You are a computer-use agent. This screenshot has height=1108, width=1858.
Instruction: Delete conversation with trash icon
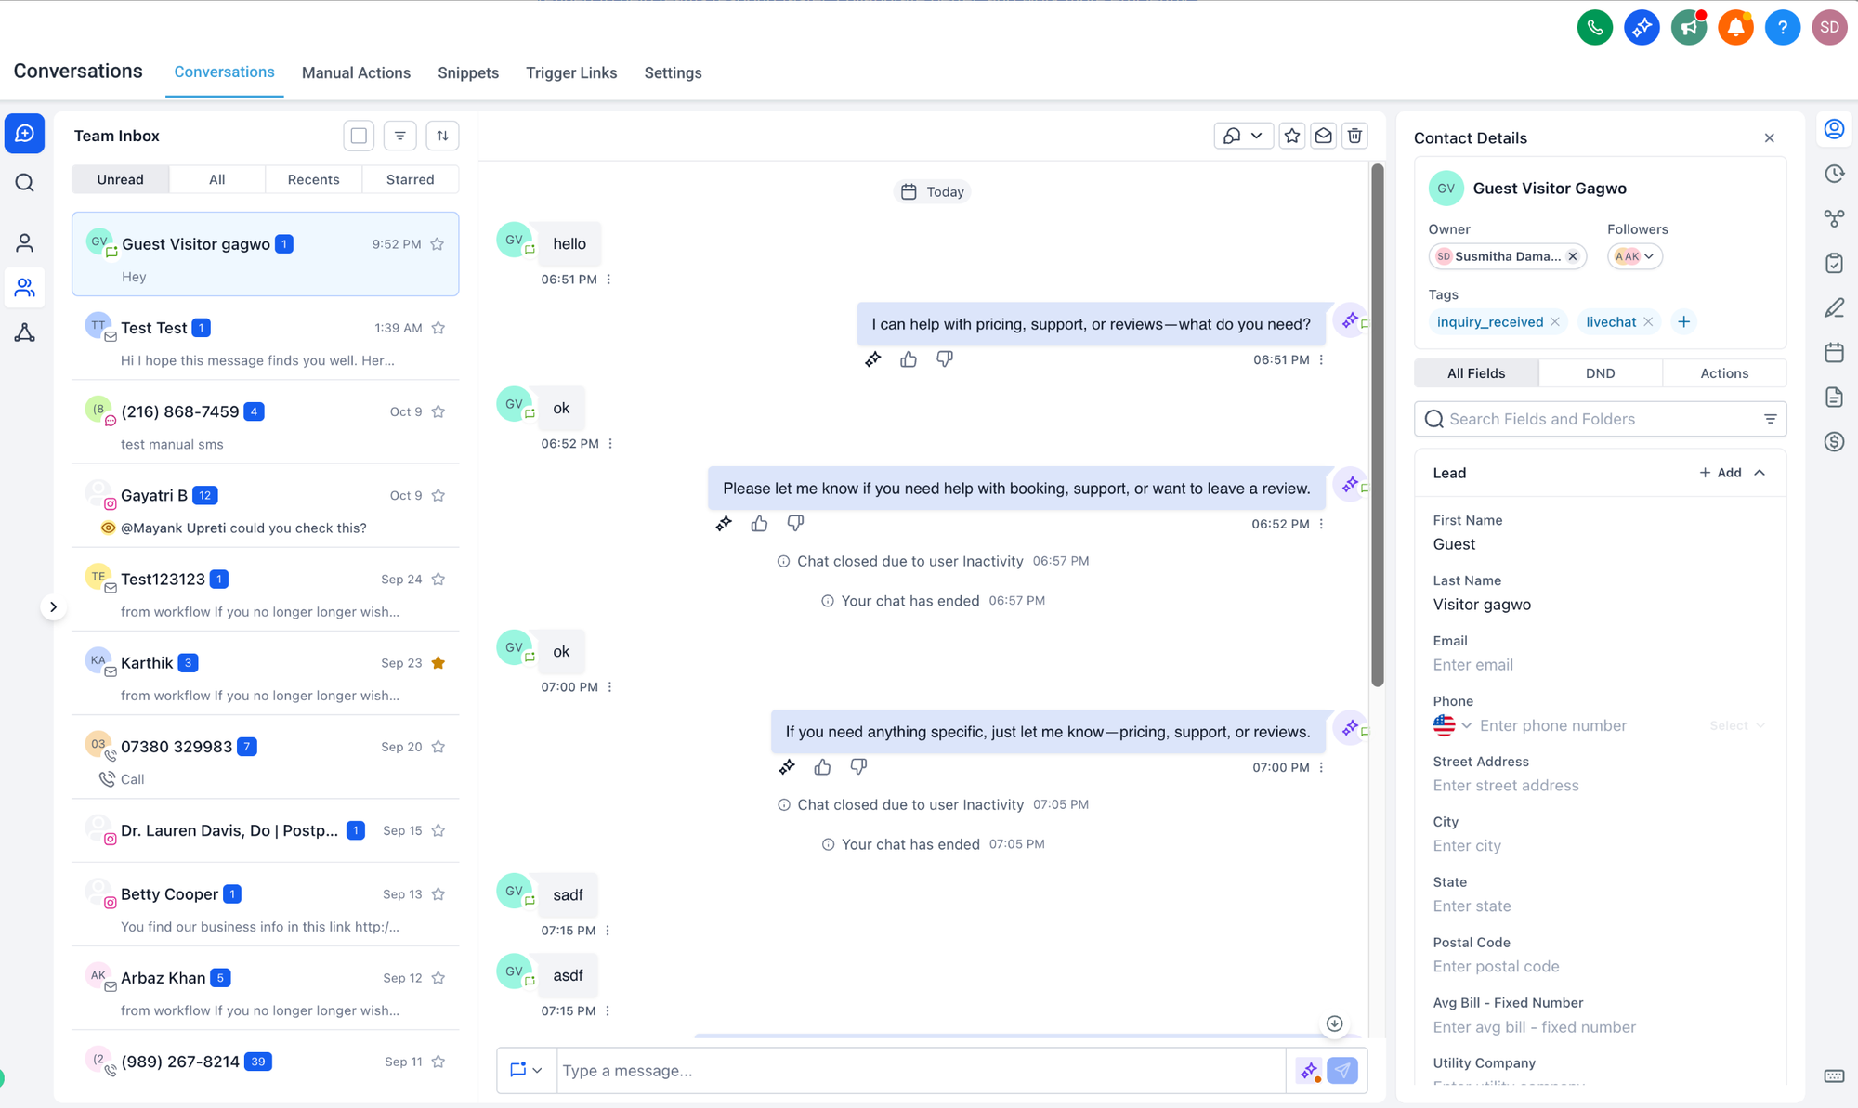click(x=1354, y=136)
